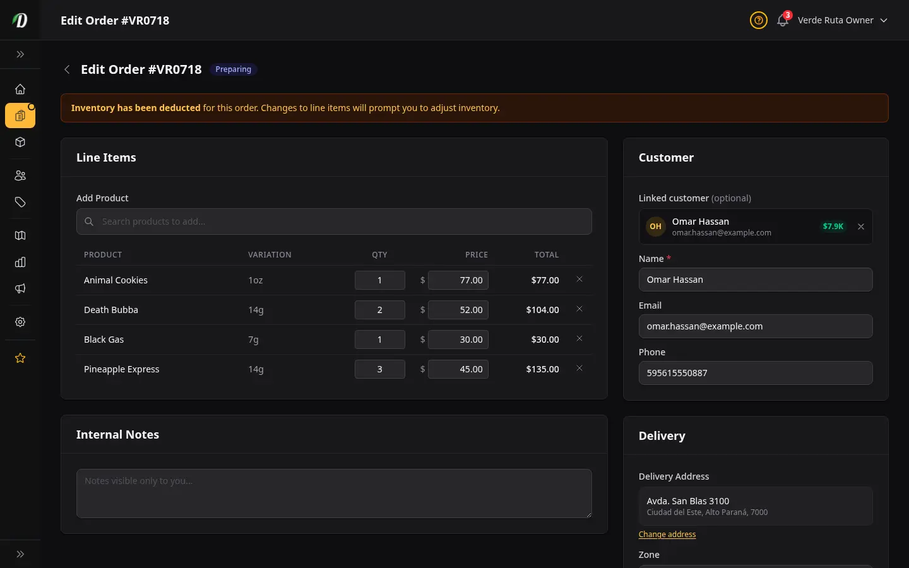Click the notification bell icon

pyautogui.click(x=783, y=20)
